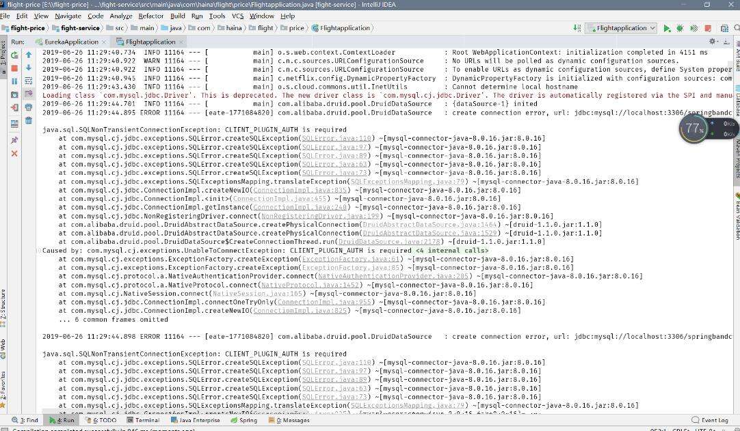The width and height of the screenshot is (740, 431).
Task: Open Java Enterprise tool window
Action: pyautogui.click(x=196, y=420)
